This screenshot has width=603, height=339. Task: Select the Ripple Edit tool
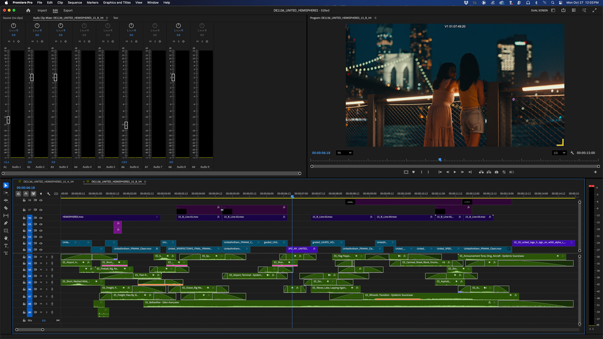[x=6, y=200]
